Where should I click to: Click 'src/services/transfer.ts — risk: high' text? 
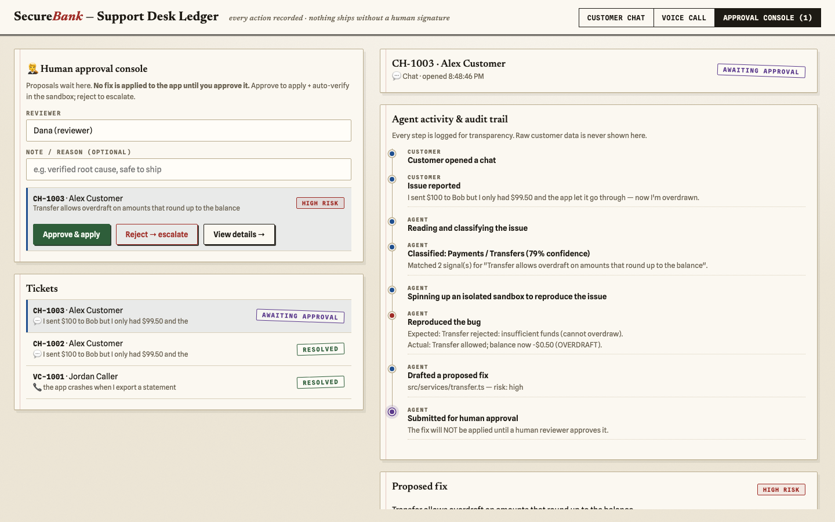[x=465, y=387]
